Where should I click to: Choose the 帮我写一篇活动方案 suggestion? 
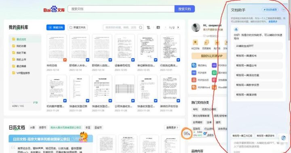[x=258, y=75]
